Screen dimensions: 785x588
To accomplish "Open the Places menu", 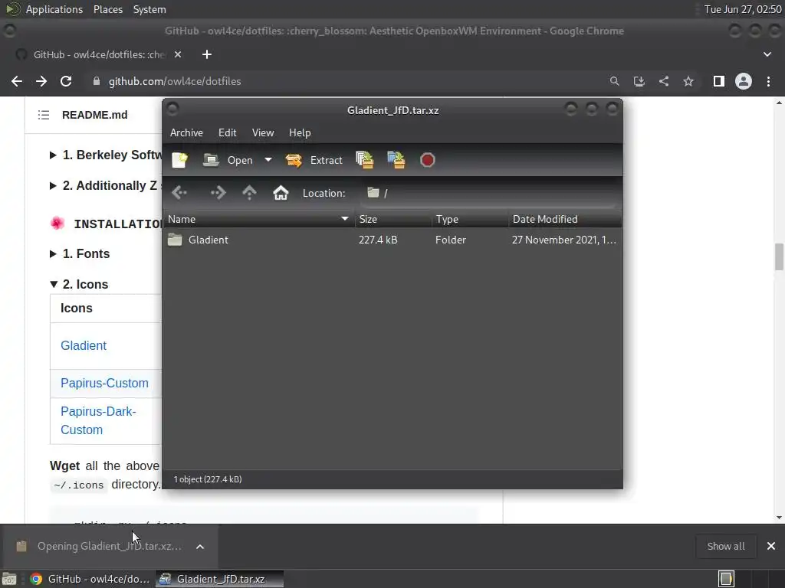I will click(107, 9).
